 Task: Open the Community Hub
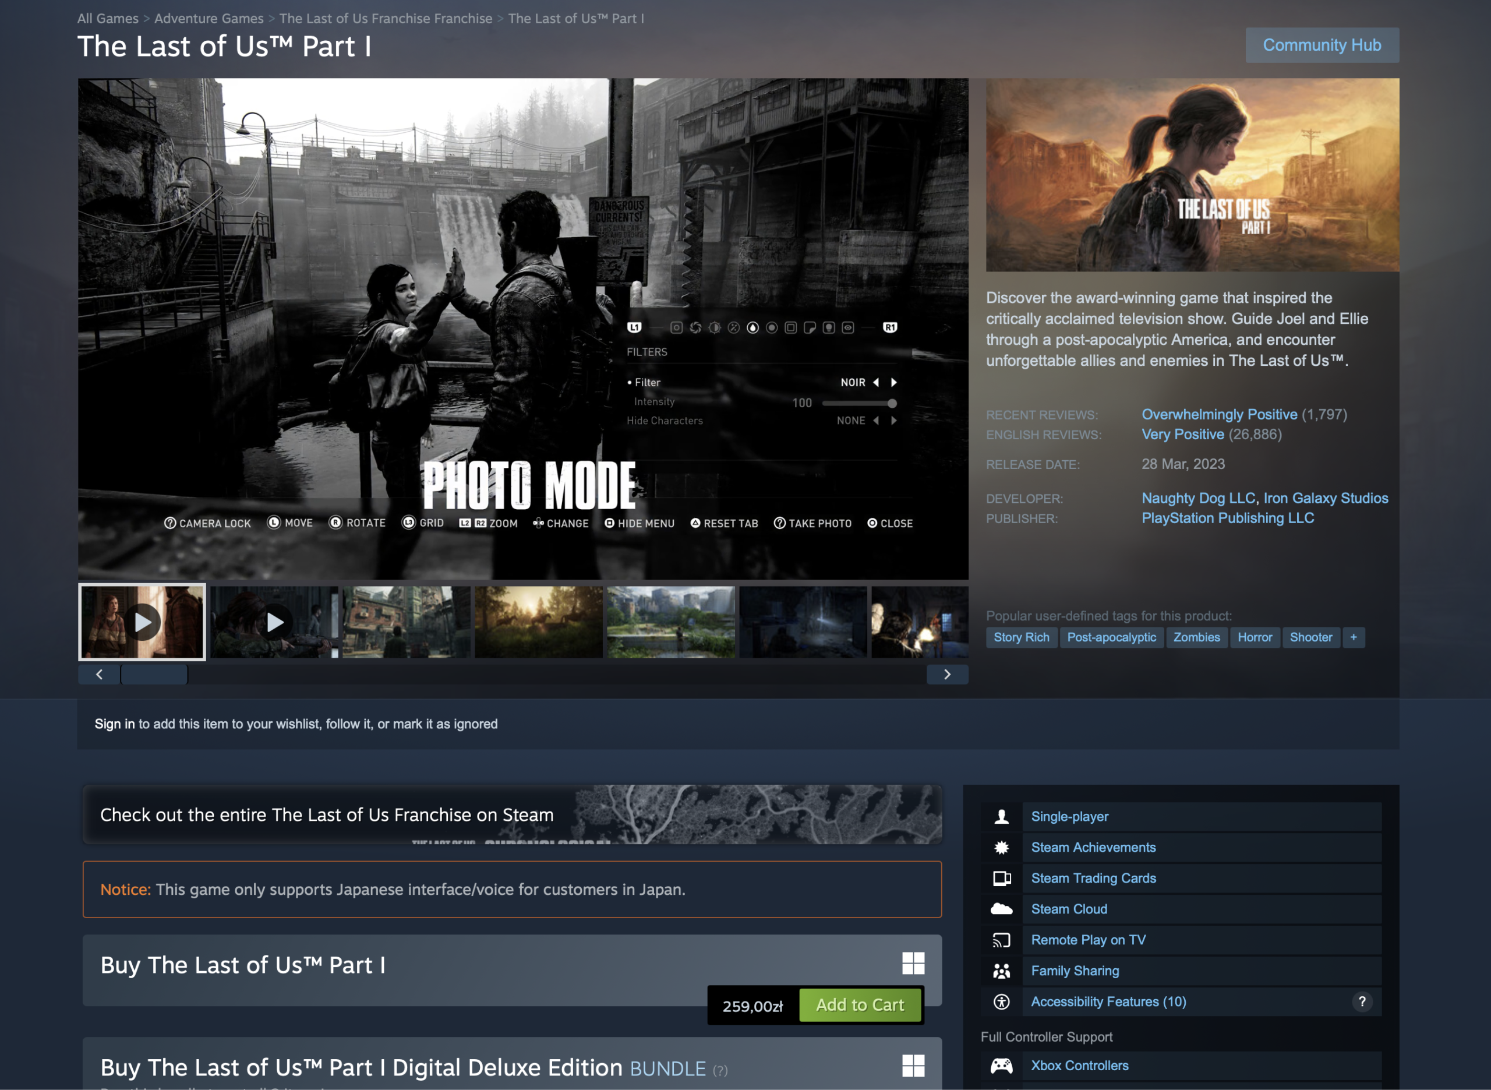1322,45
